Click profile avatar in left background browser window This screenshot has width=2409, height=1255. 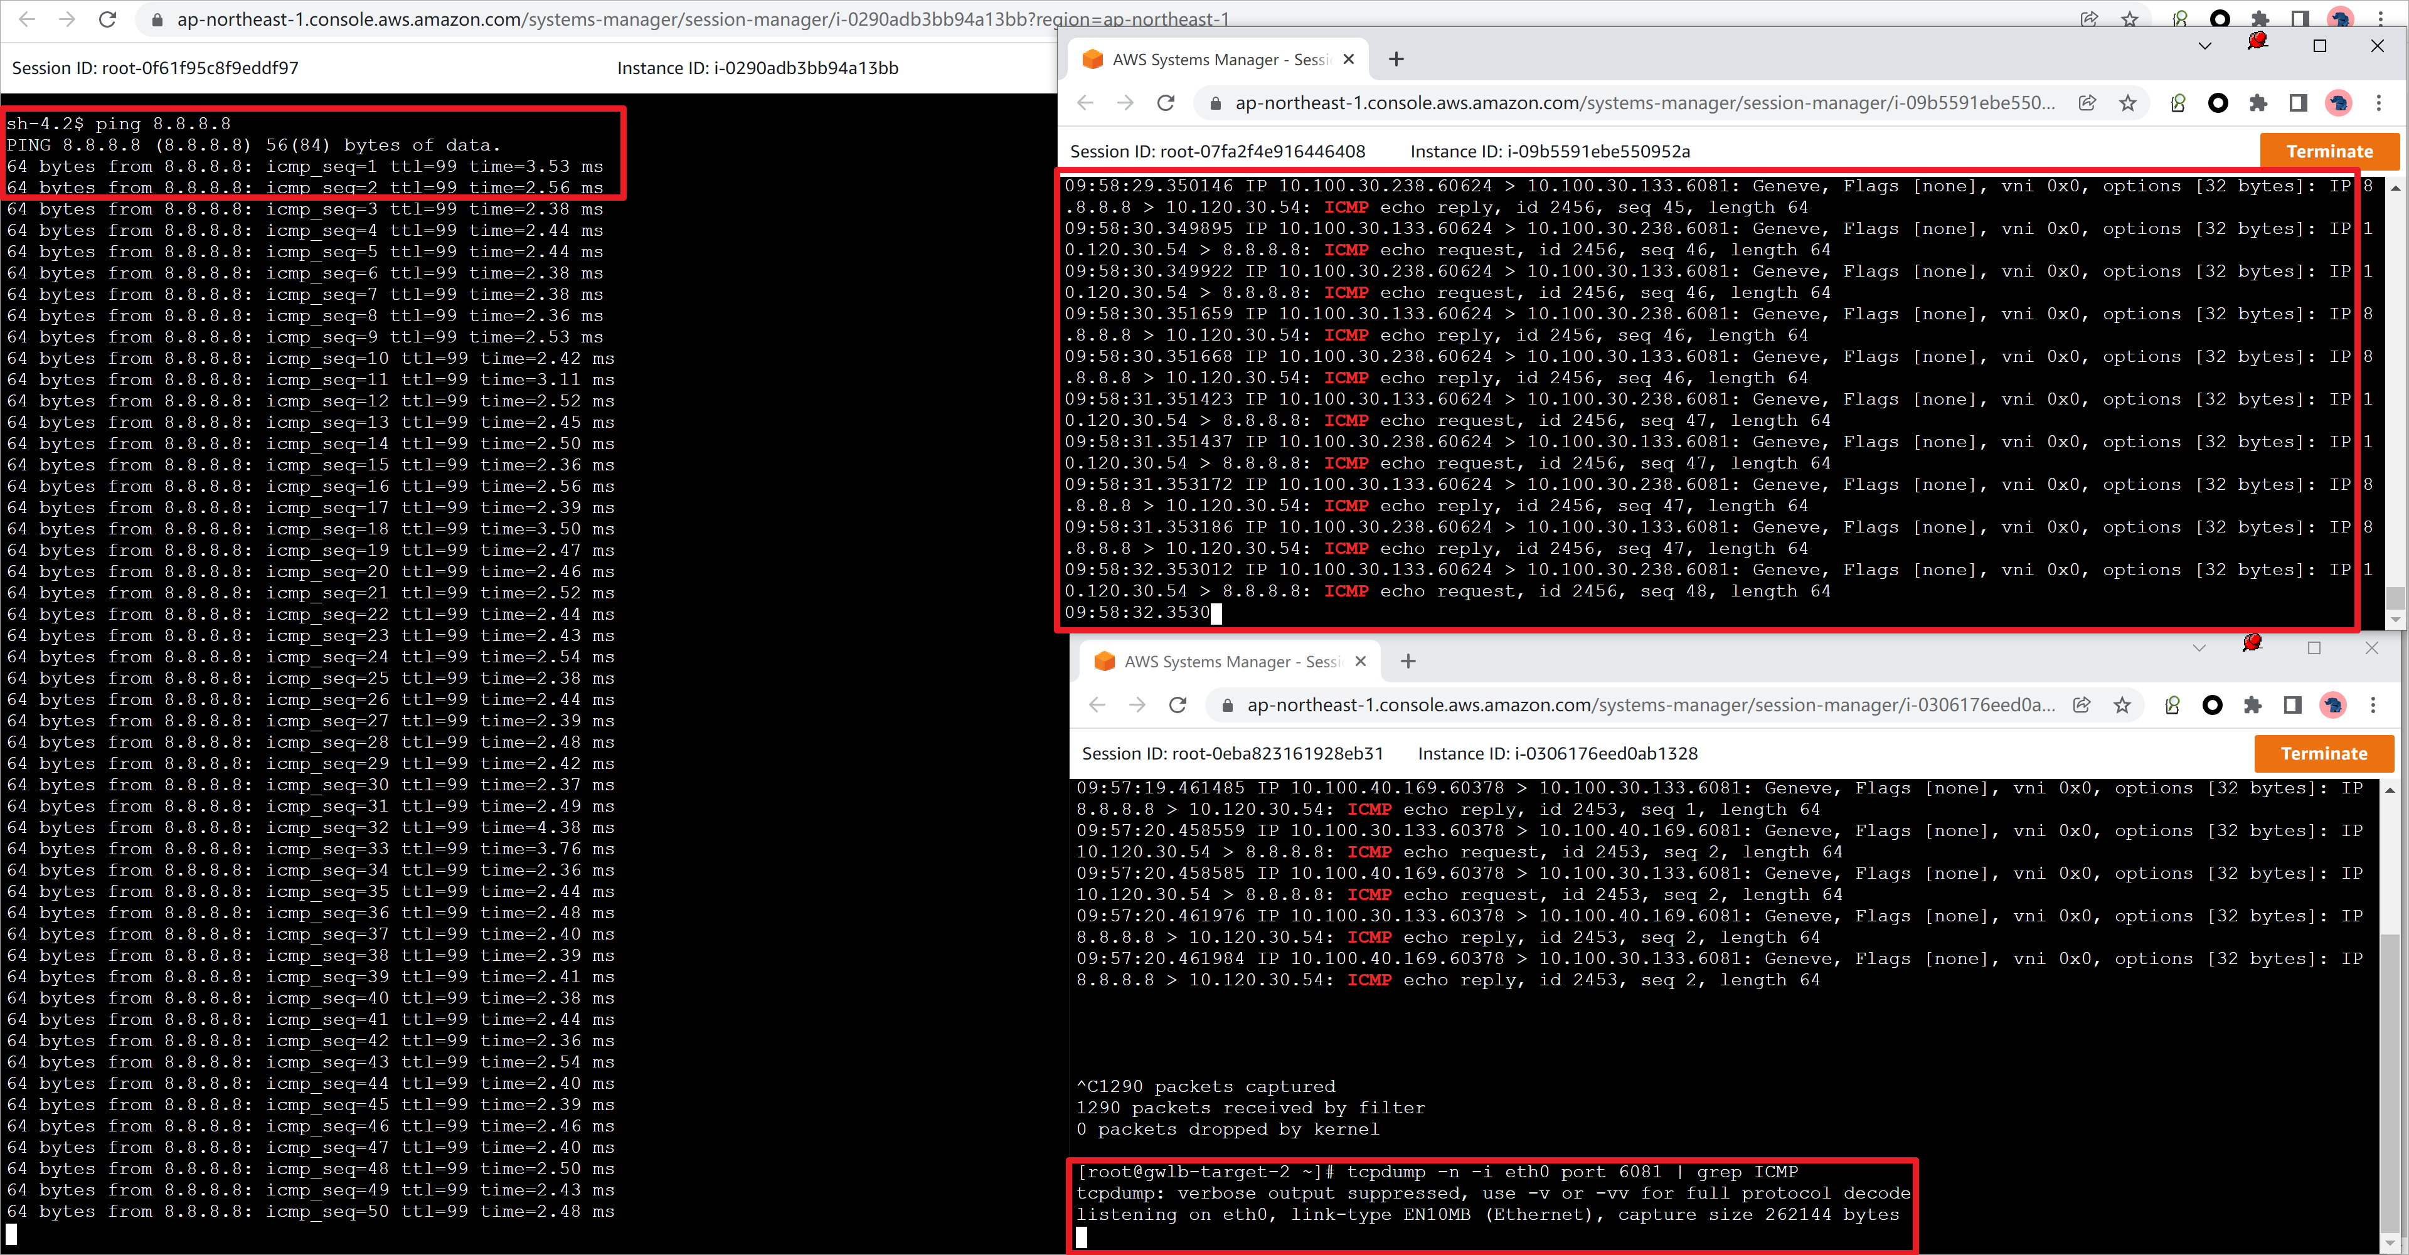(x=2340, y=19)
